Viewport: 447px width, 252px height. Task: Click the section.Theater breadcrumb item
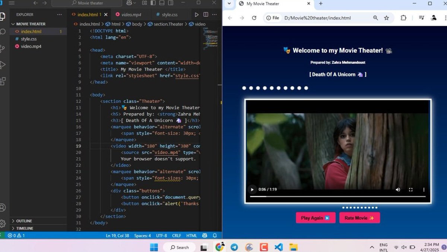click(165, 24)
